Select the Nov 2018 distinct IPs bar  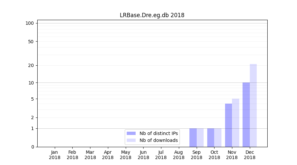click(228, 125)
